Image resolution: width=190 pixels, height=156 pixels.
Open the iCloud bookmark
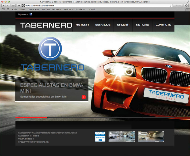click(x=92, y=9)
